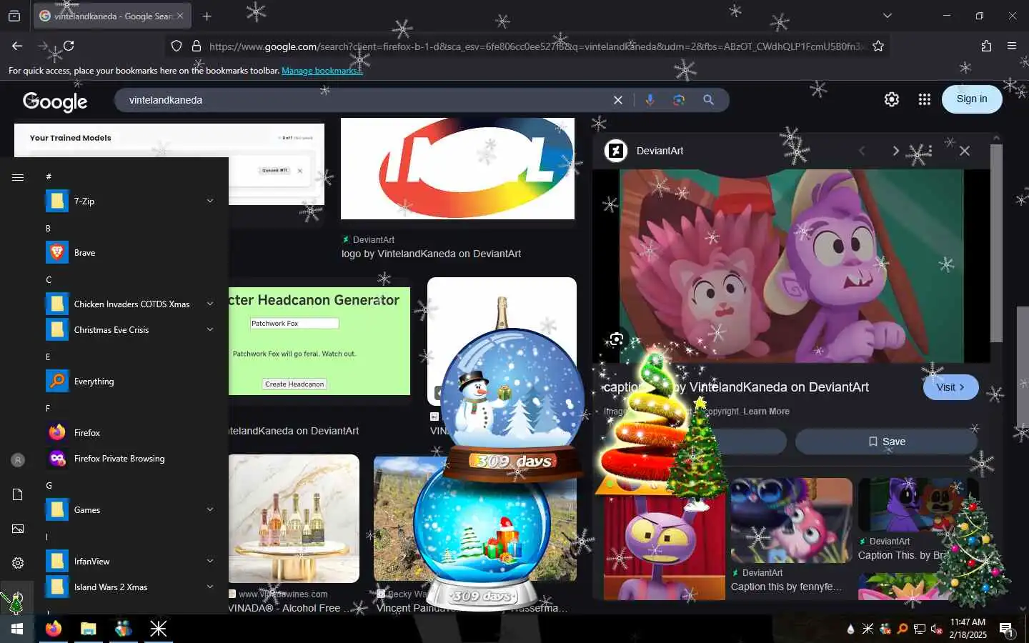Screen dimensions: 1029x643
Task: Open the VINADA Alcohol Free wine thumbnail
Action: pos(294,519)
